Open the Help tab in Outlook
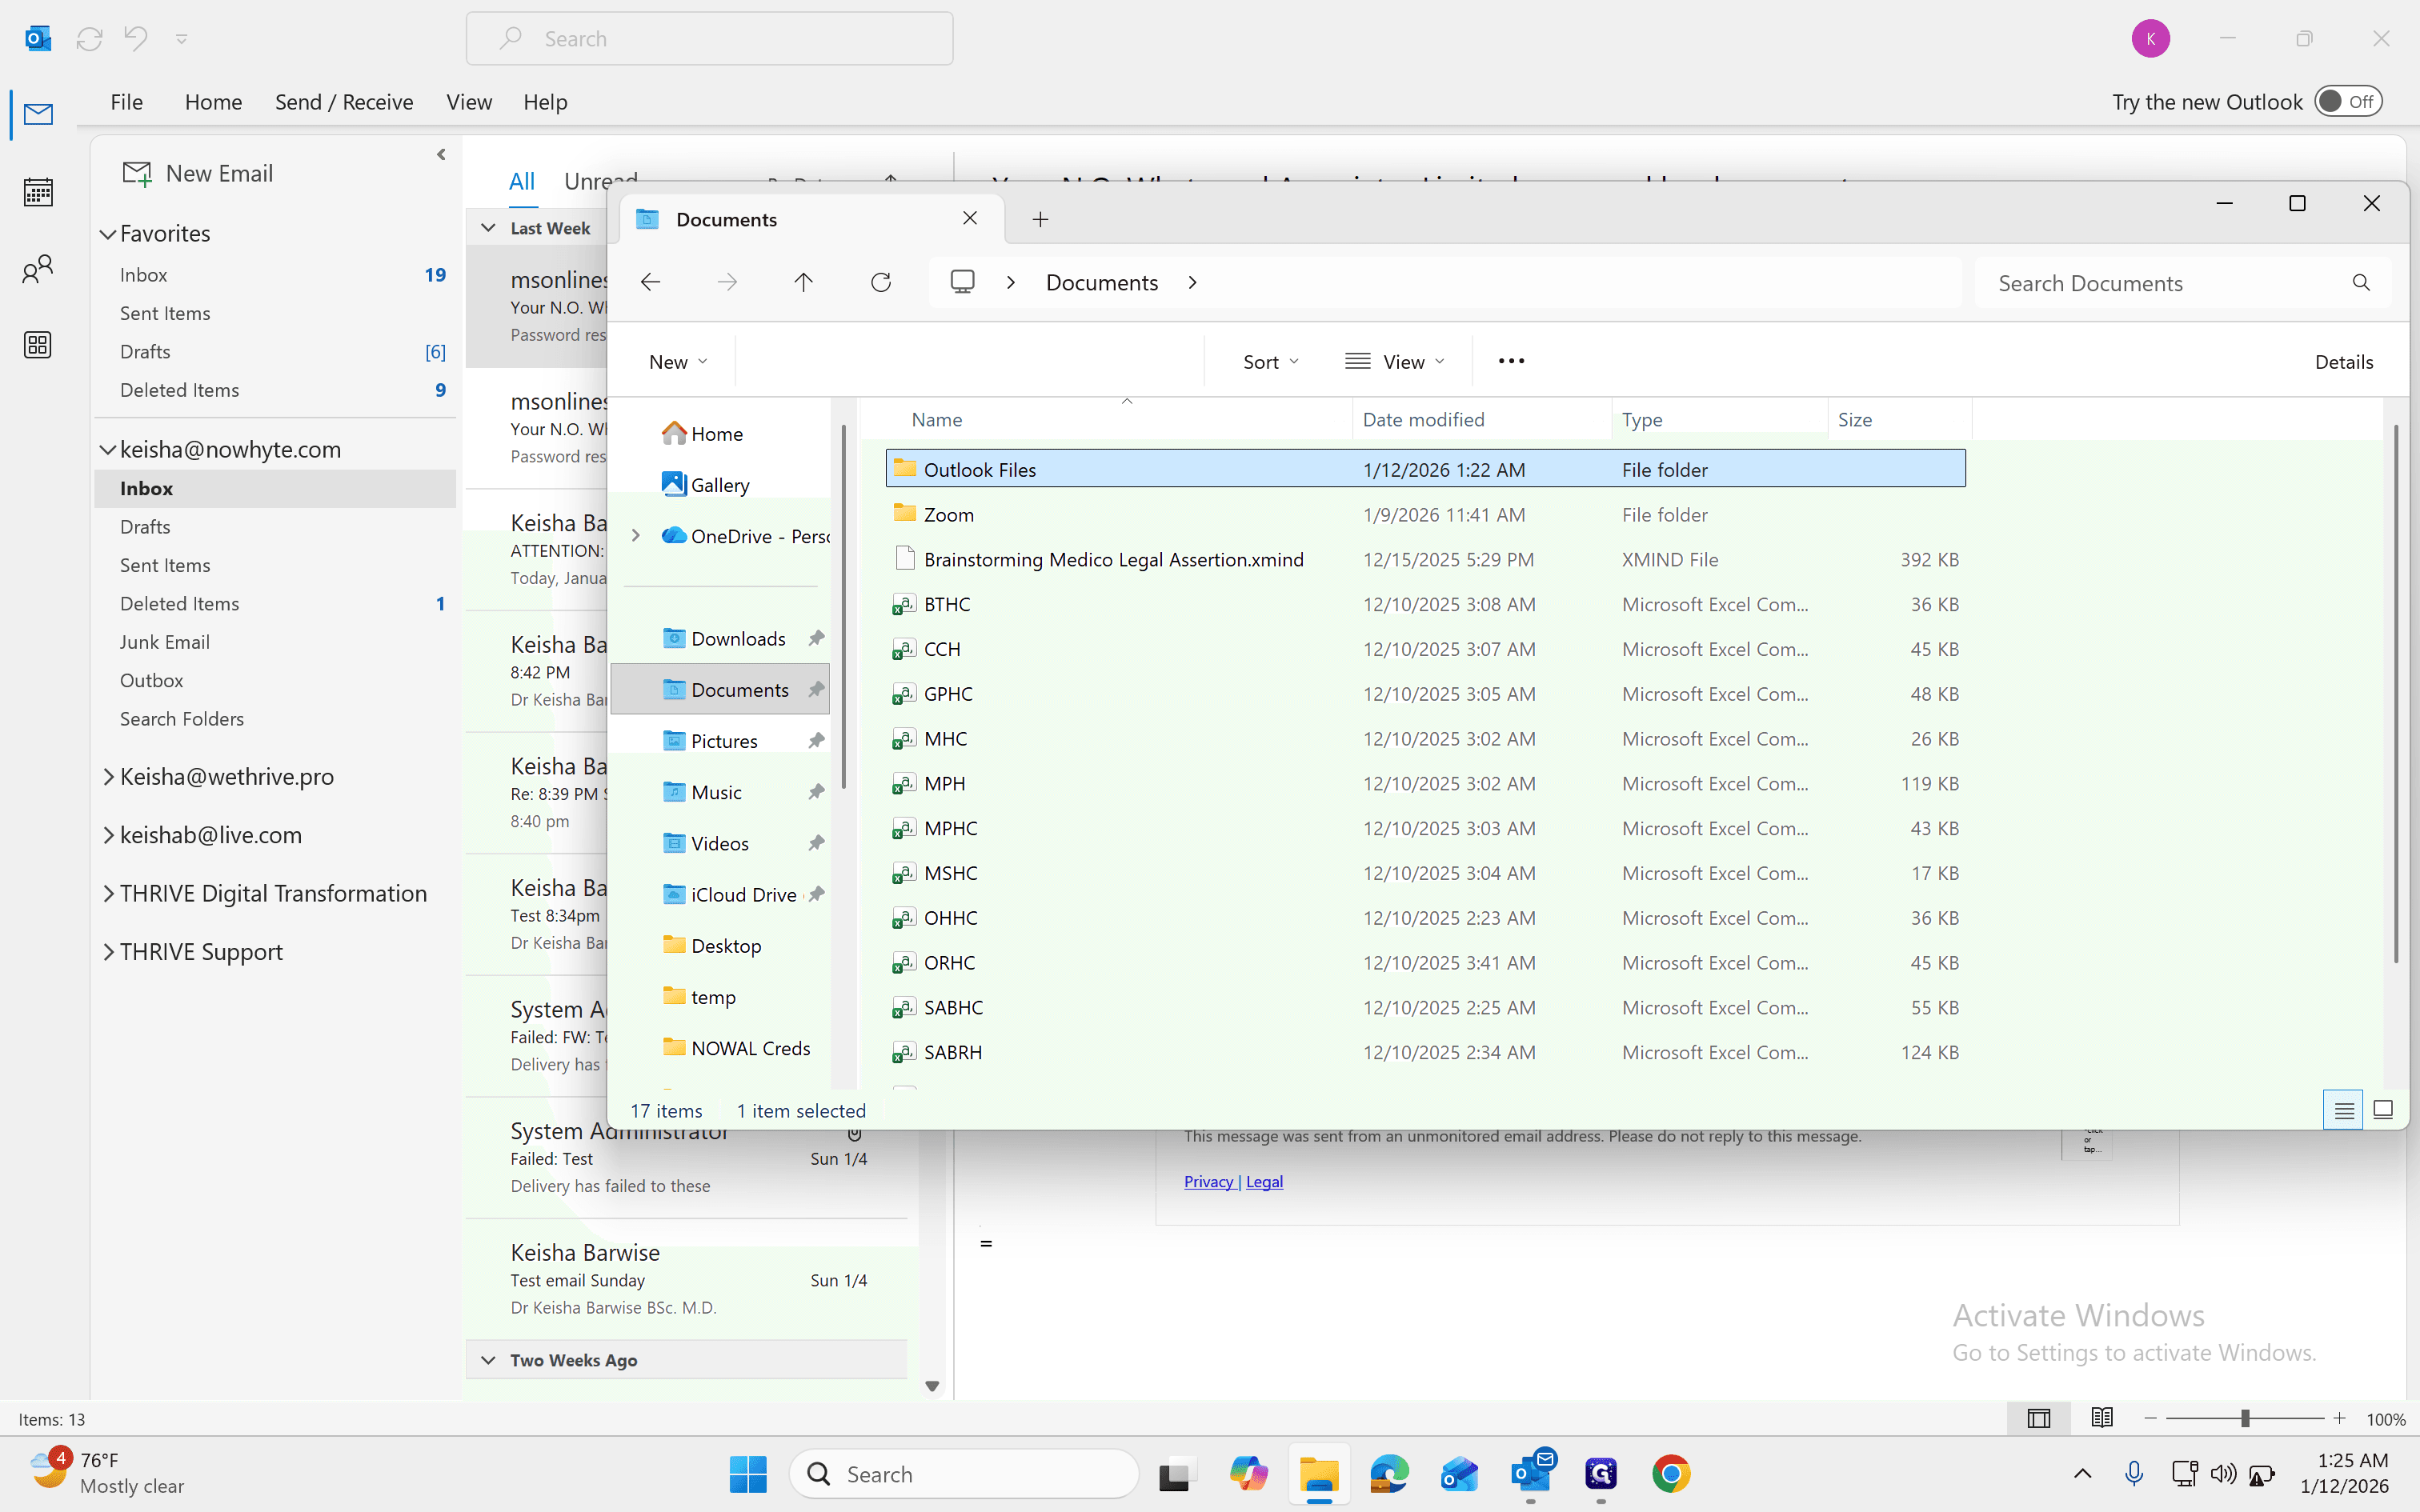Image resolution: width=2420 pixels, height=1512 pixels. tap(545, 102)
